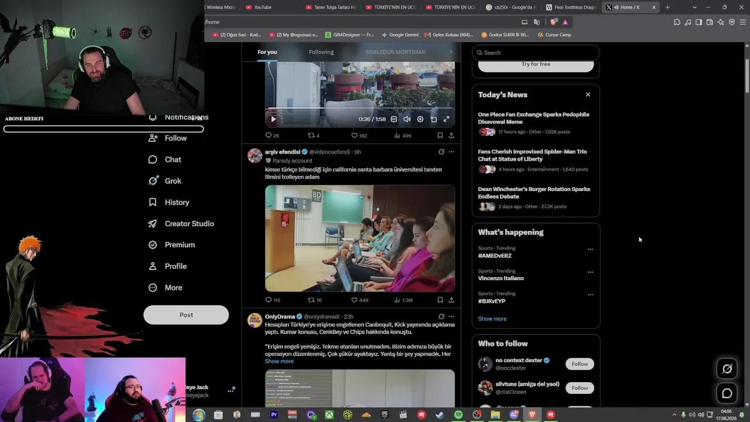Bookmark the top video post
Viewport: 750px width, 422px height.
[x=440, y=135]
